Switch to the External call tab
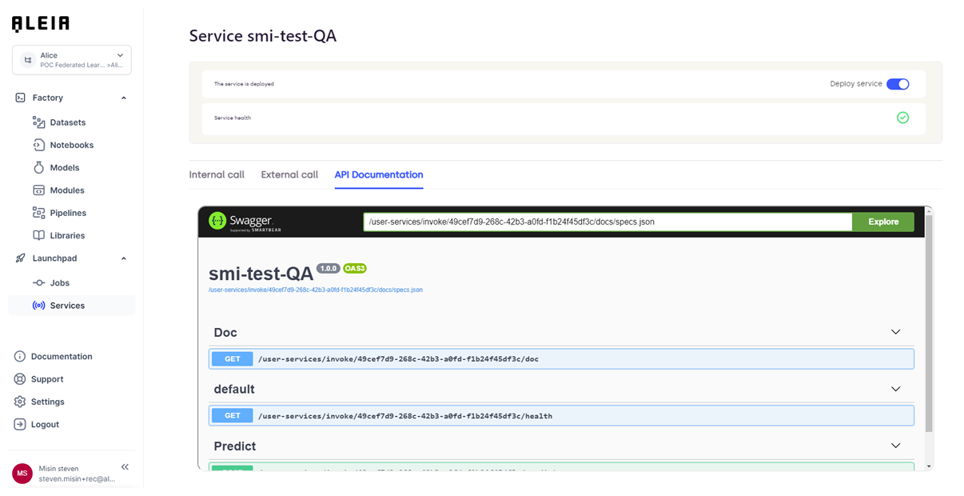 (x=289, y=174)
